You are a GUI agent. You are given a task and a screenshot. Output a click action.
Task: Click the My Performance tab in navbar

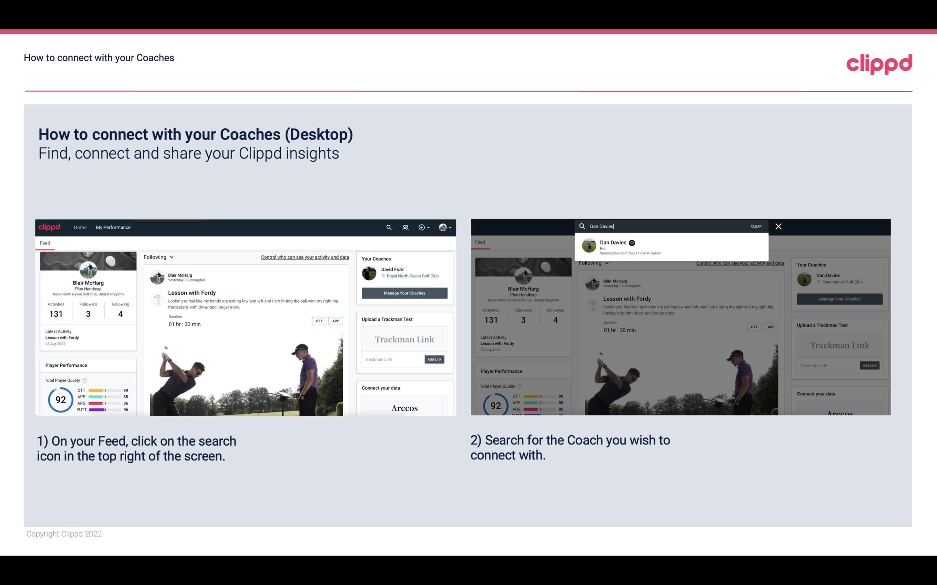pos(113,227)
